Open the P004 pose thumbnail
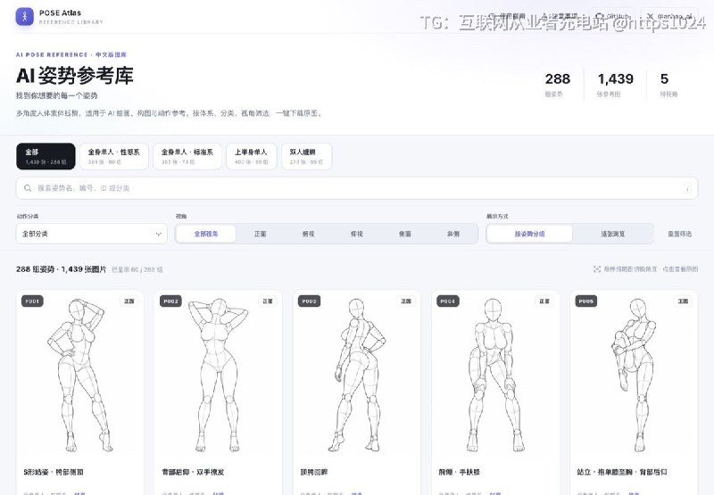Image resolution: width=714 pixels, height=495 pixels. tap(495, 375)
